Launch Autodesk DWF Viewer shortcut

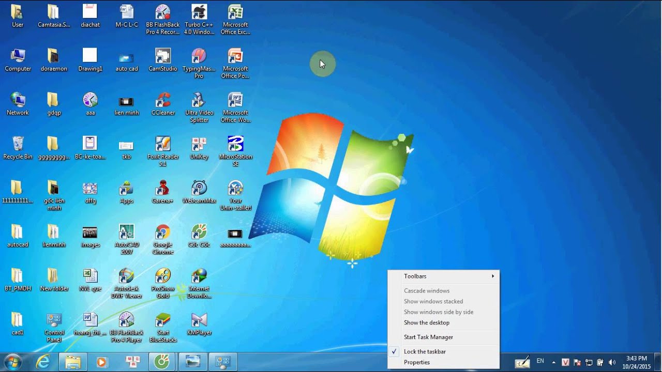(127, 284)
